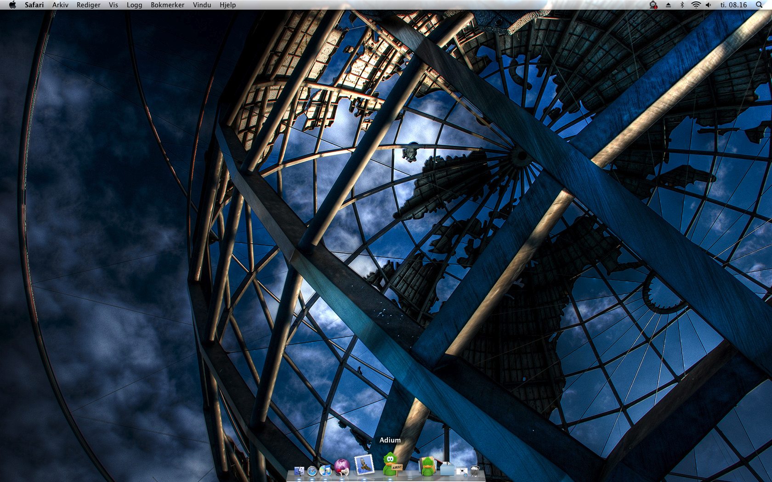Viewport: 772px width, 482px height.
Task: Open the Logg menu
Action: (x=134, y=5)
